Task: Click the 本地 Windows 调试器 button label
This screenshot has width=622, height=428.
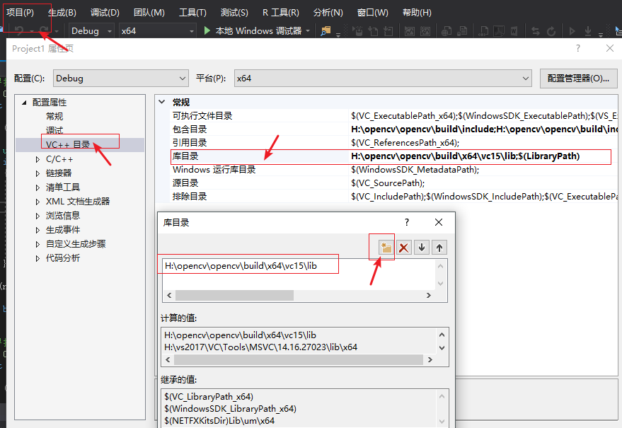Action: click(x=258, y=30)
